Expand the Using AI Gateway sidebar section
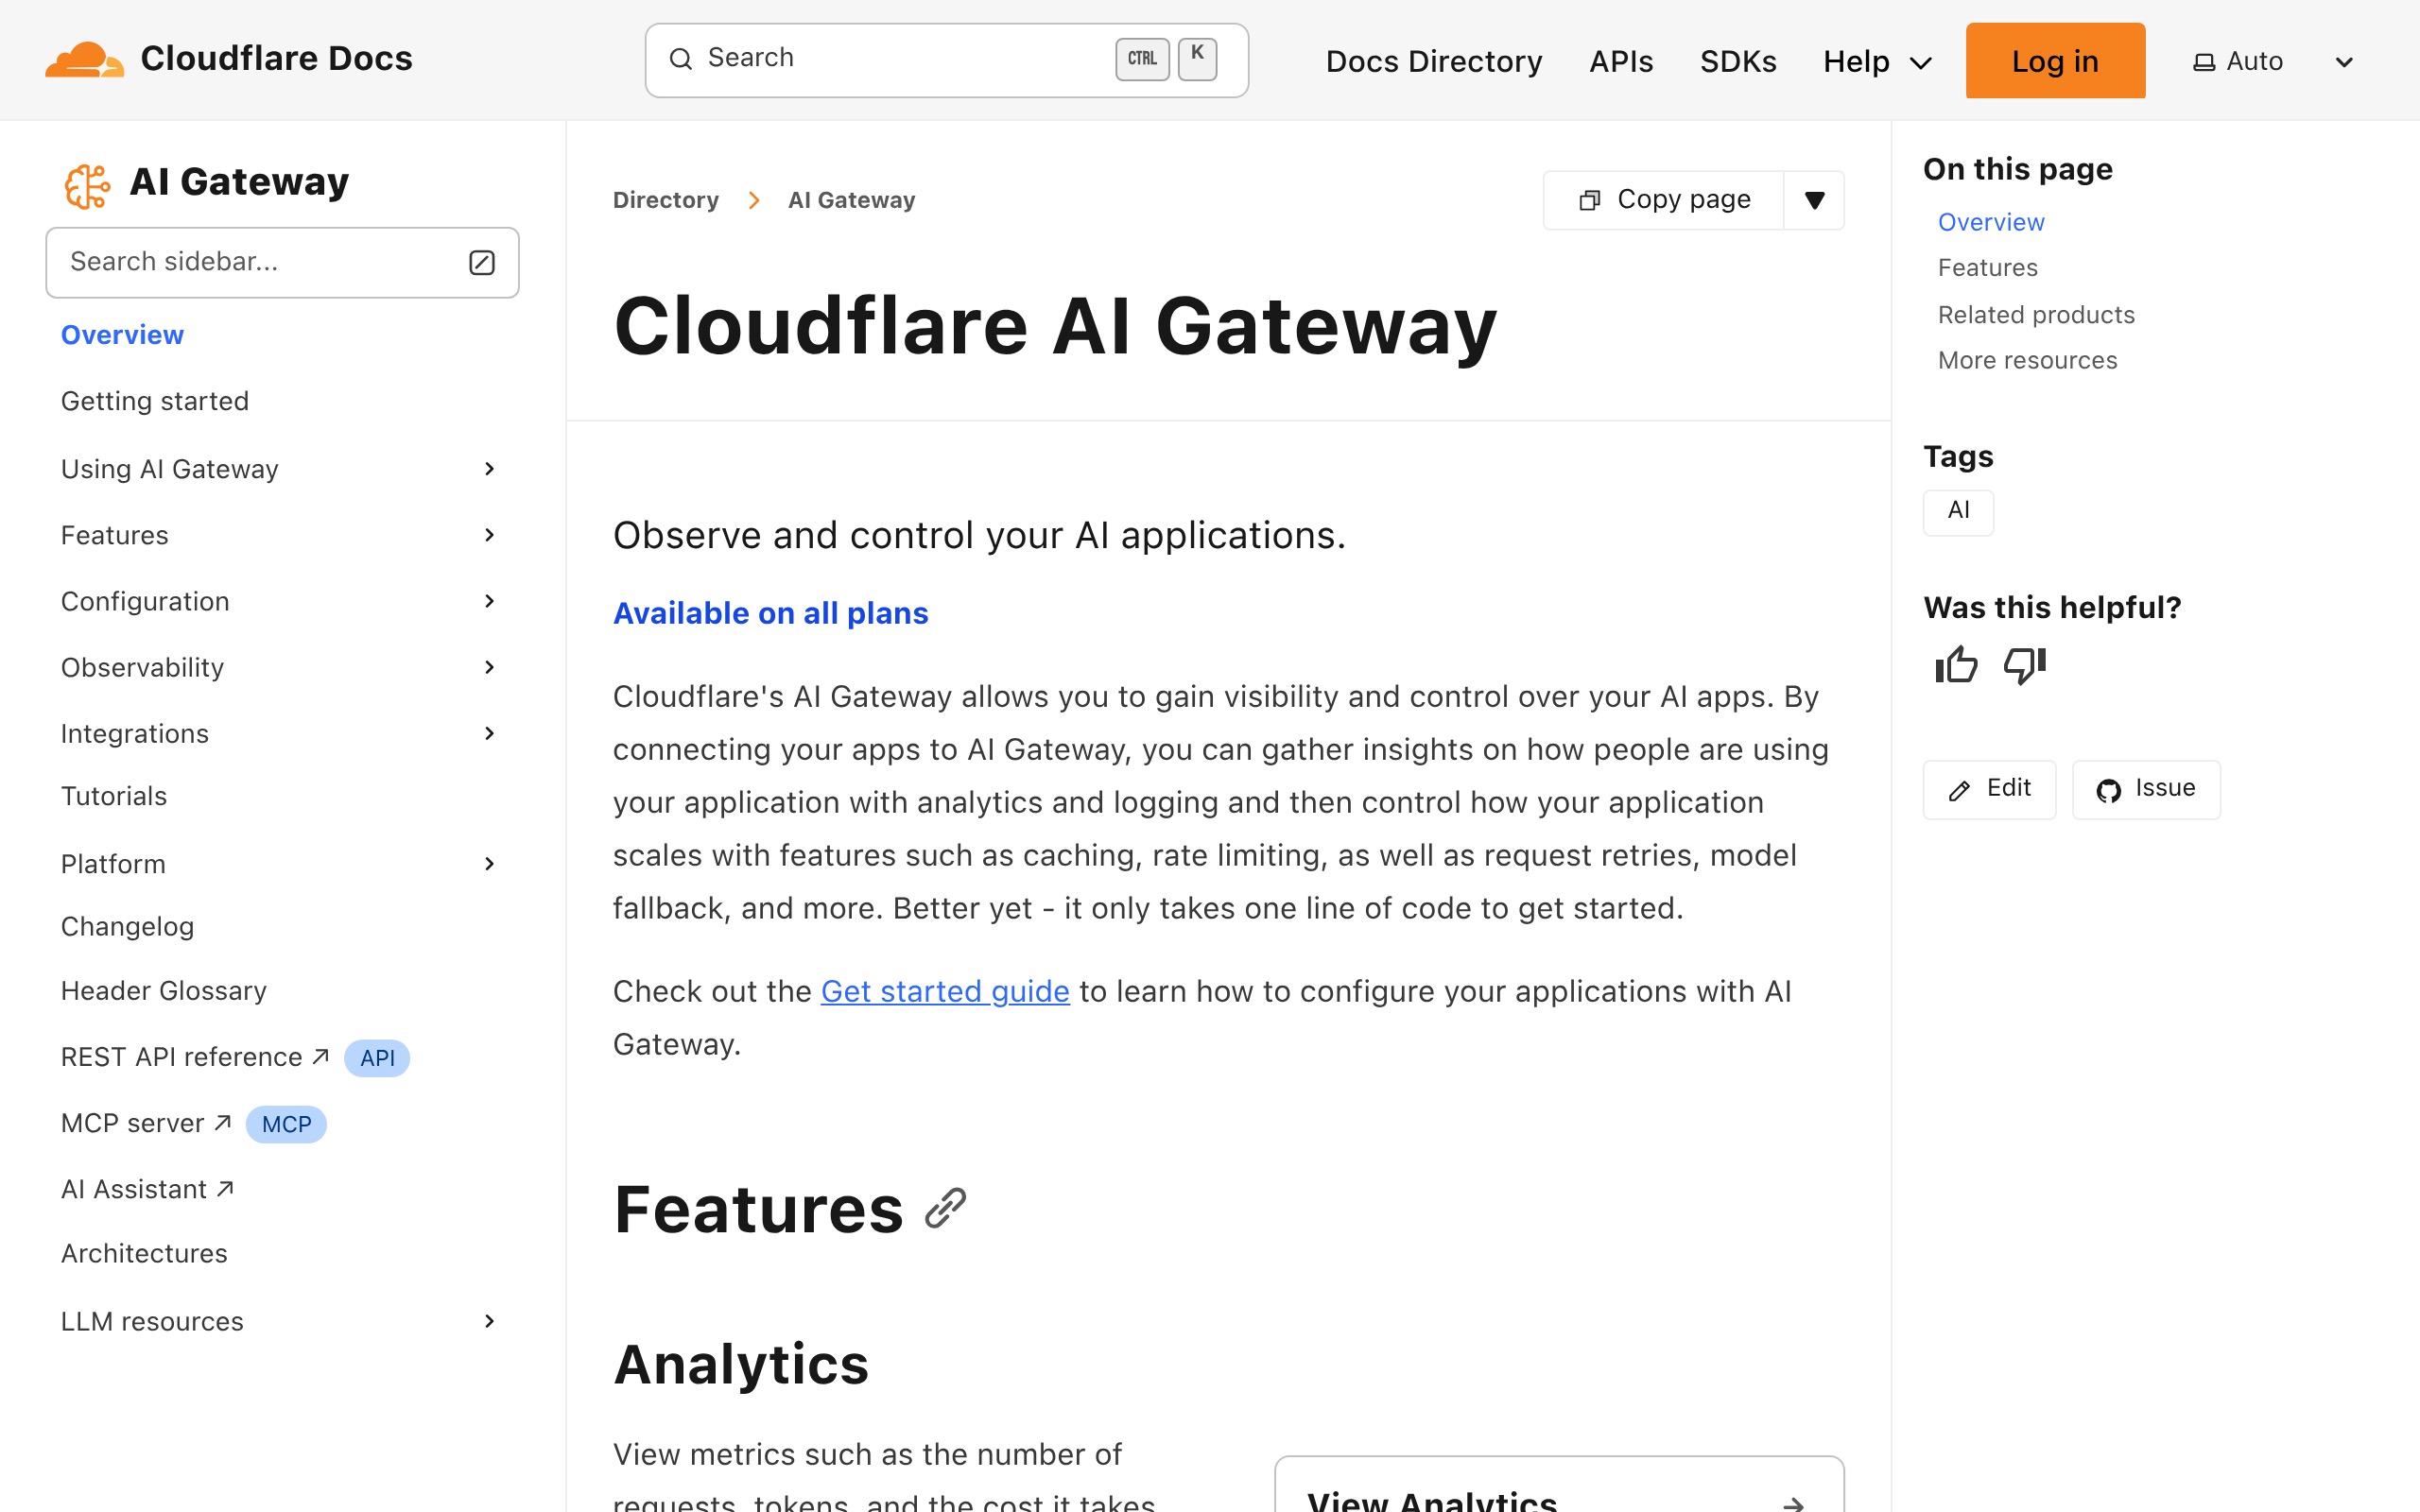This screenshot has width=2420, height=1512. point(489,468)
